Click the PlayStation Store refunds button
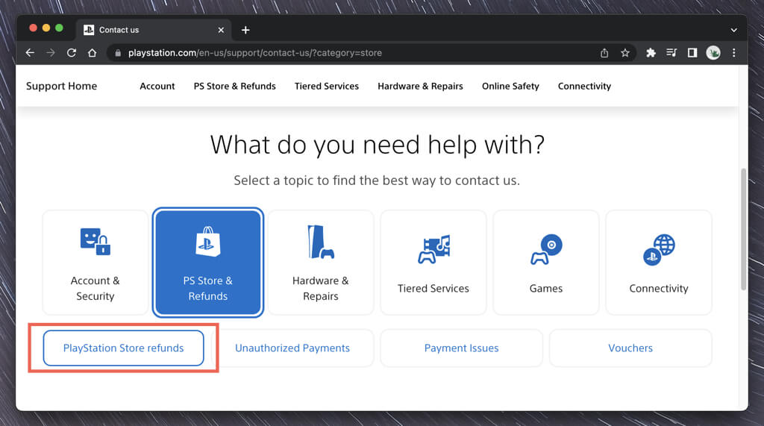Viewport: 764px width, 426px height. (x=123, y=348)
